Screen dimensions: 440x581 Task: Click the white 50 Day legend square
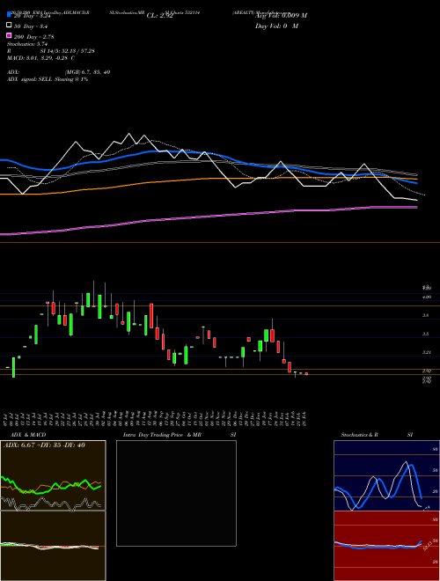point(9,26)
